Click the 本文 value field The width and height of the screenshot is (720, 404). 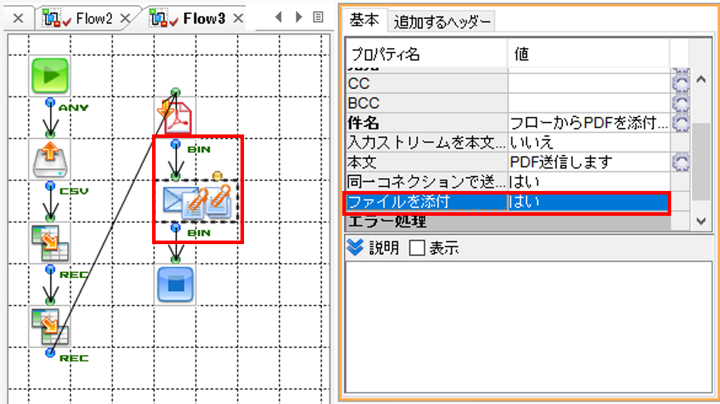pos(589,162)
